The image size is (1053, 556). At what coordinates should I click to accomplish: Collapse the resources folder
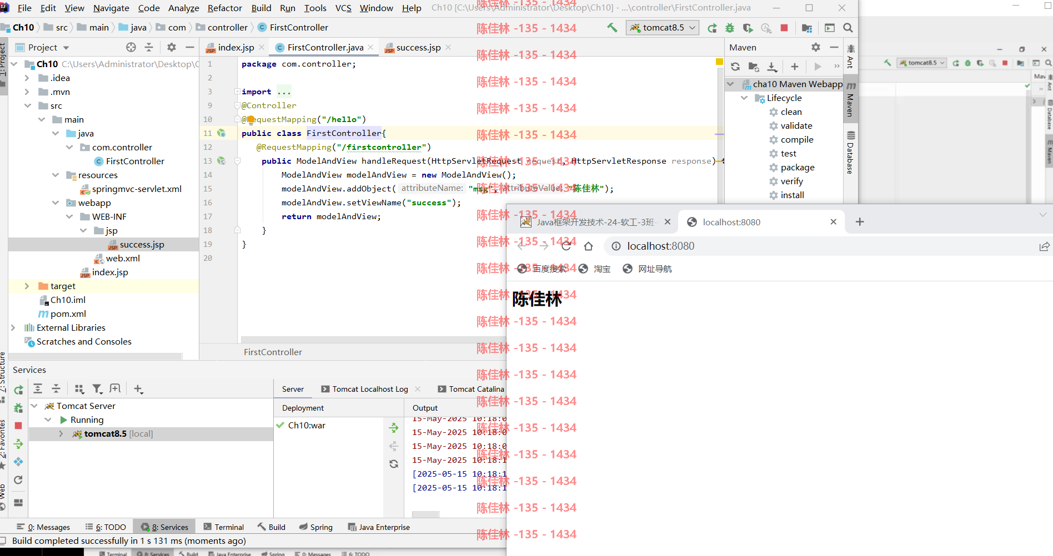pyautogui.click(x=56, y=175)
